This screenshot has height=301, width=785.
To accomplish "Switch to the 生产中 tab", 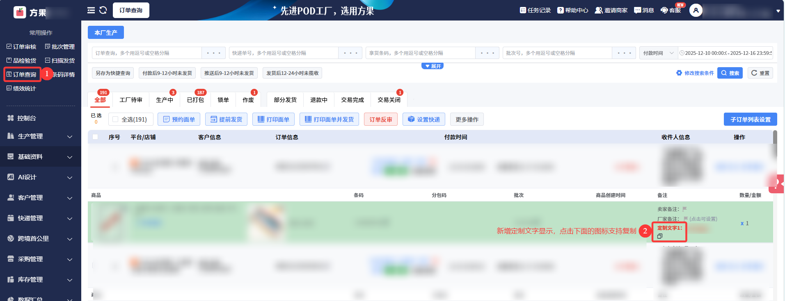I will click(x=165, y=100).
